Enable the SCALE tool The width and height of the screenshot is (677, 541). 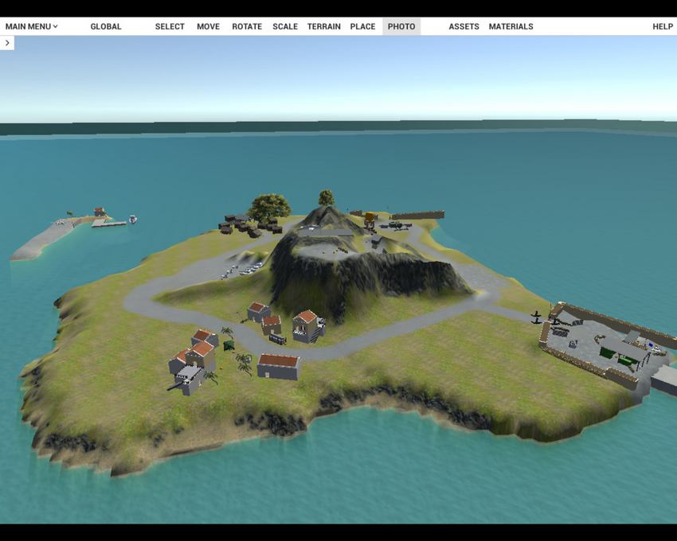pos(285,26)
